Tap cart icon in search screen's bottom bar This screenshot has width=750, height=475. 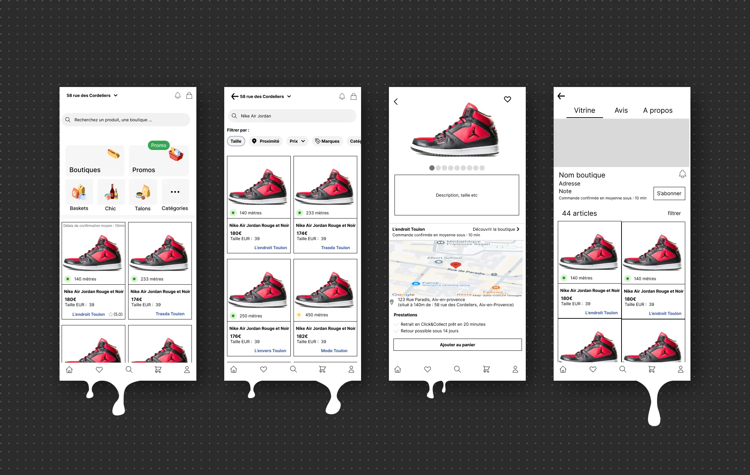322,369
